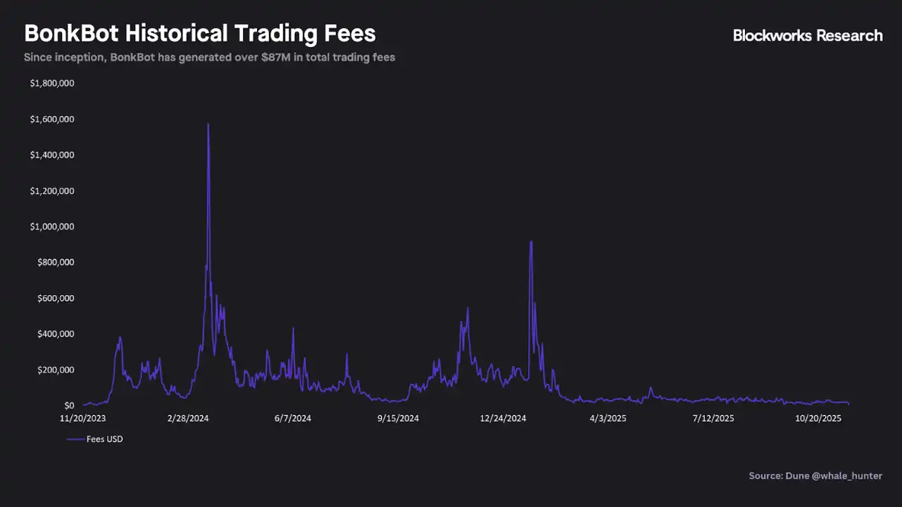Click the 2/28/2024 x-axis date label
Image resolution: width=902 pixels, height=507 pixels.
188,418
